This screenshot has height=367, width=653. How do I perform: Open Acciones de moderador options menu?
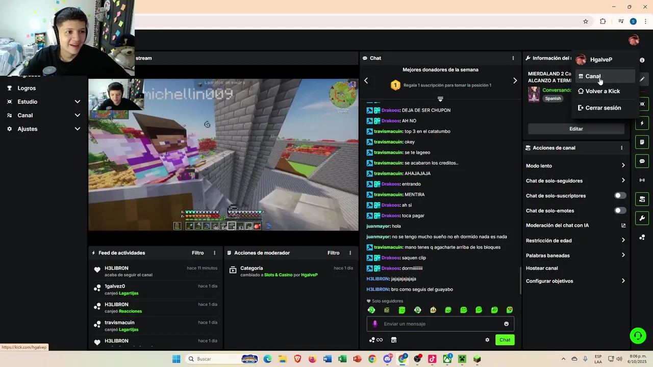pos(350,253)
